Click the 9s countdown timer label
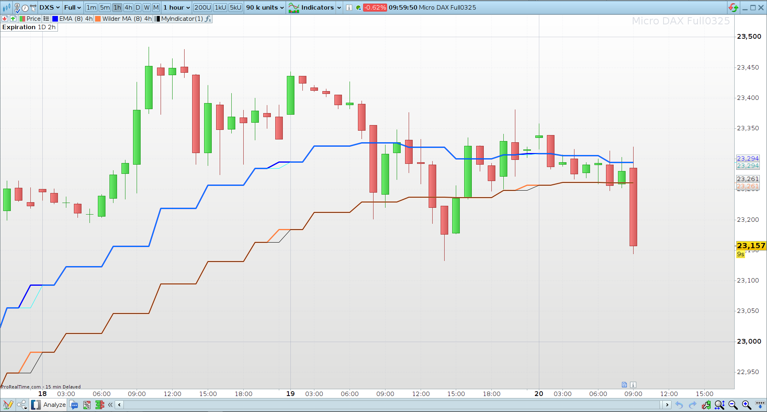The image size is (767, 412). tap(741, 254)
